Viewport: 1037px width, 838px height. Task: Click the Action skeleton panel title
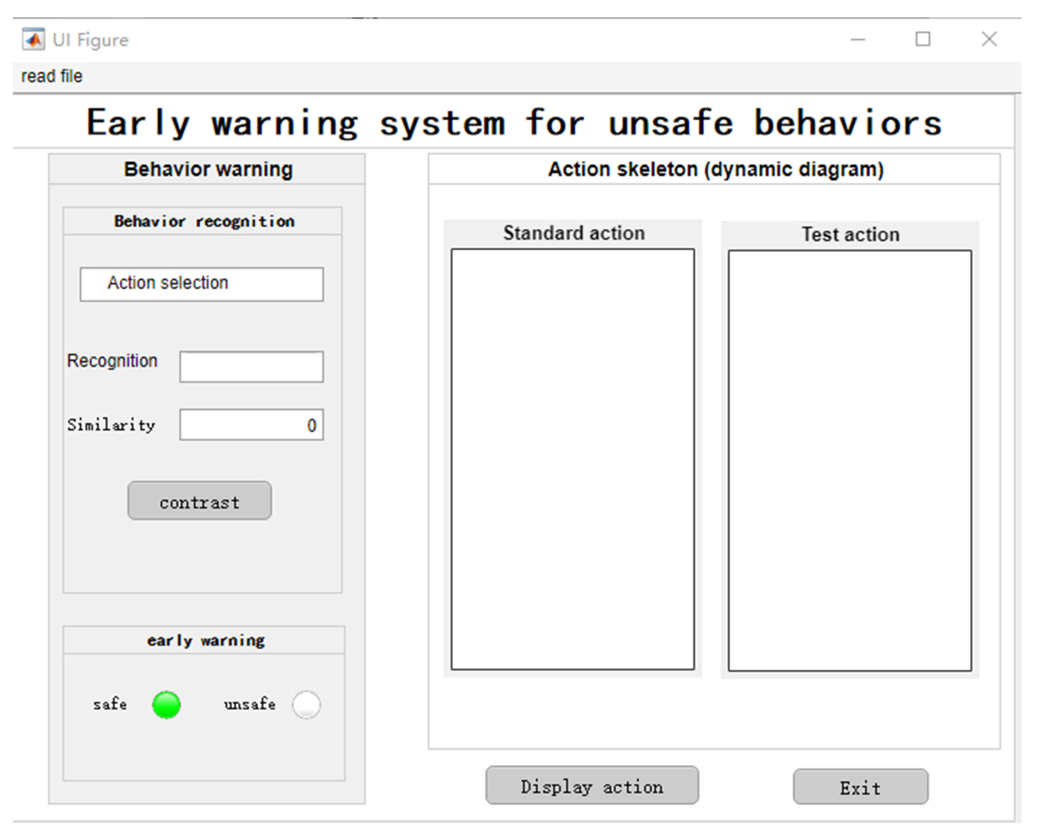pyautogui.click(x=715, y=170)
